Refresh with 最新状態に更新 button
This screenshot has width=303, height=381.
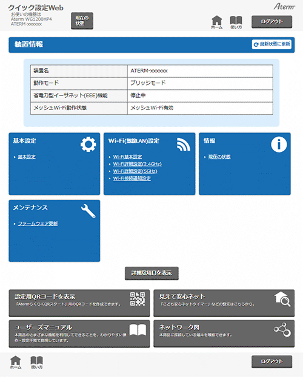pos(271,44)
